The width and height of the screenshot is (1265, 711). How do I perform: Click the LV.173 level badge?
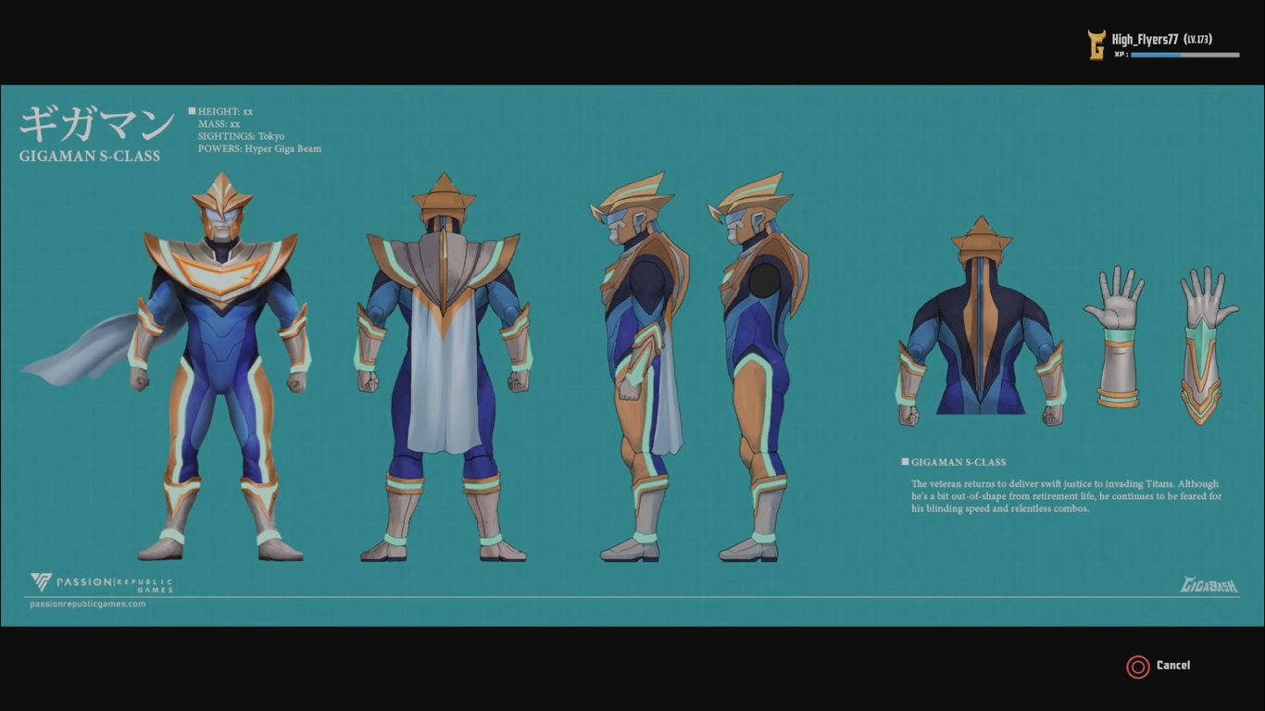pos(1198,40)
